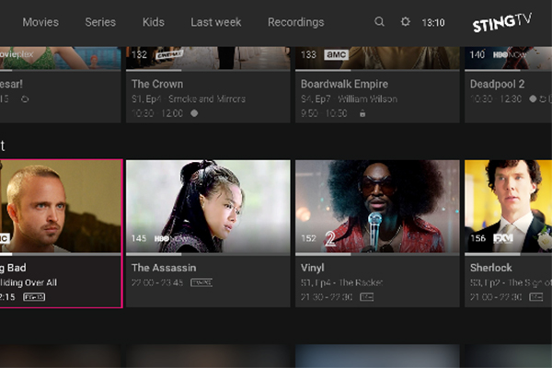Viewport: 552px width, 368px height.
Task: Click the Sherlock title text
Action: click(x=491, y=268)
